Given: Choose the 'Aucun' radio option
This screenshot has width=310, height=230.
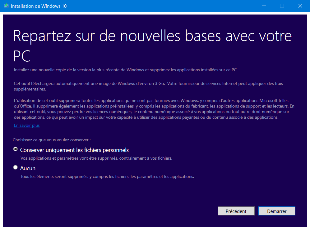Looking at the screenshot, I should coord(16,167).
